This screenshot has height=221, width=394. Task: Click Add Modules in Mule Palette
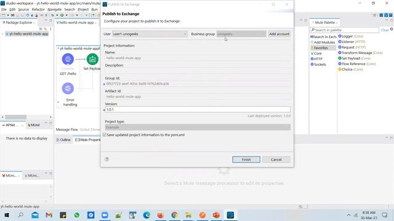[323, 42]
